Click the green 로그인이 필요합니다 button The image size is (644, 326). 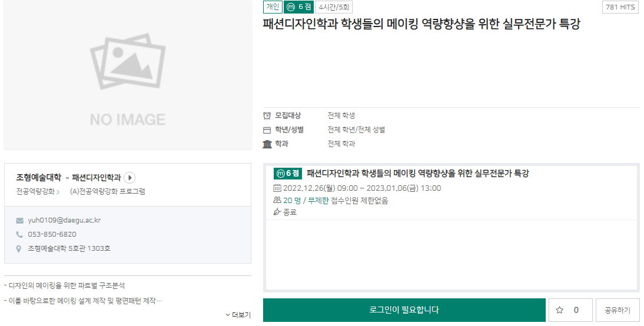404,310
